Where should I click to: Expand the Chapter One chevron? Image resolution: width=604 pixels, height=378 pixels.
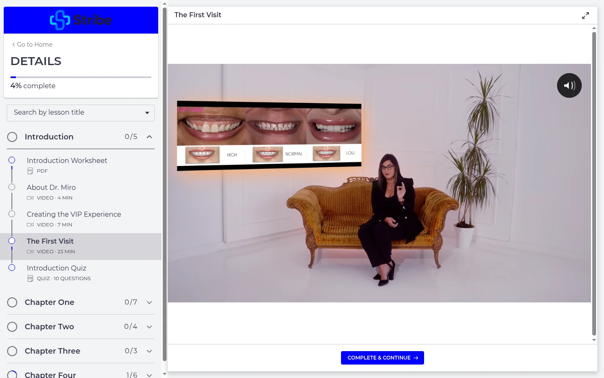[149, 302]
